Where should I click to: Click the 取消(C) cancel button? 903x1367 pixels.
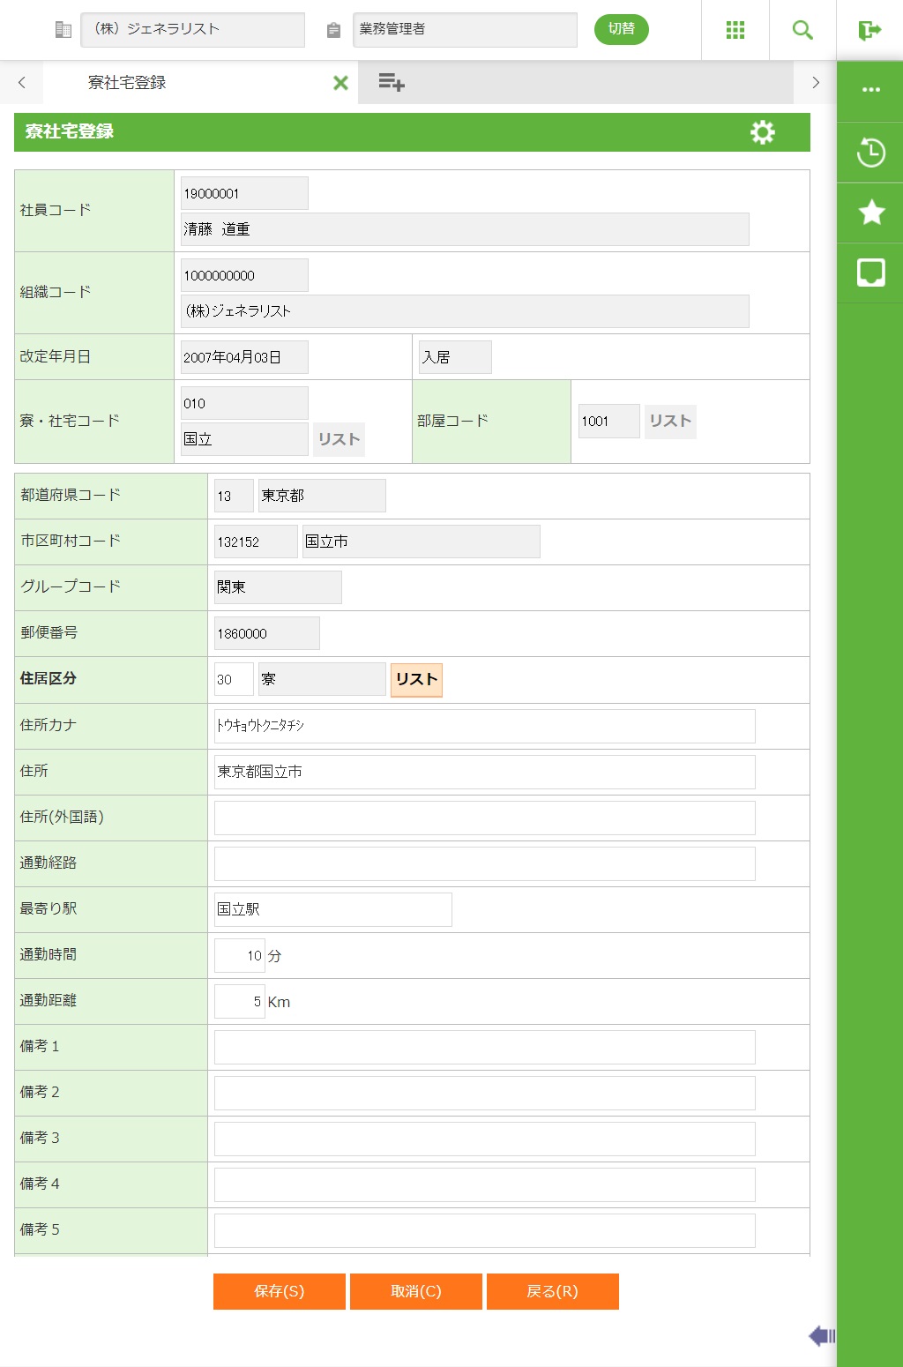(415, 1291)
